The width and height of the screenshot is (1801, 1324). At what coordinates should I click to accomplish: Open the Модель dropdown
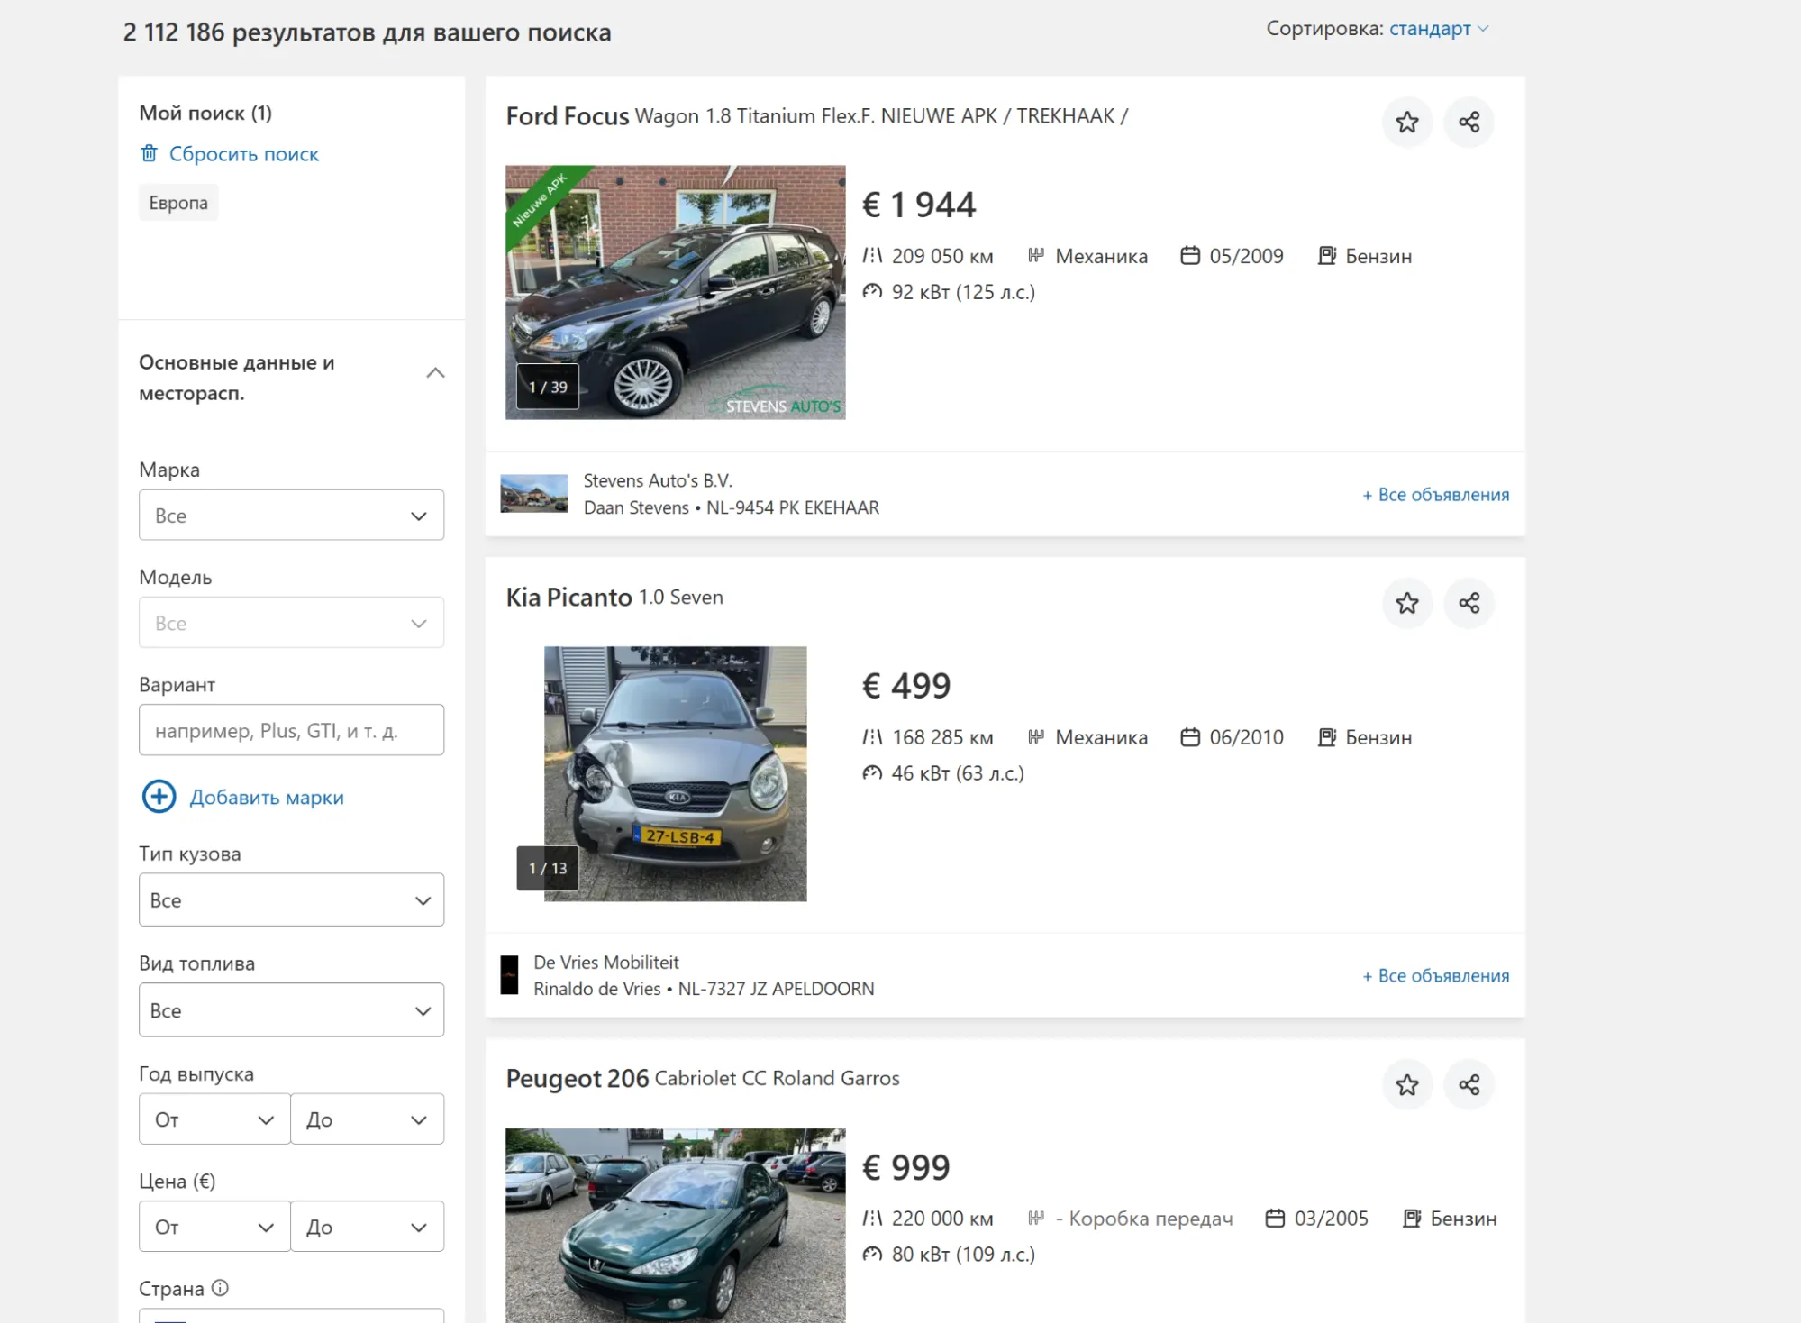click(x=291, y=623)
